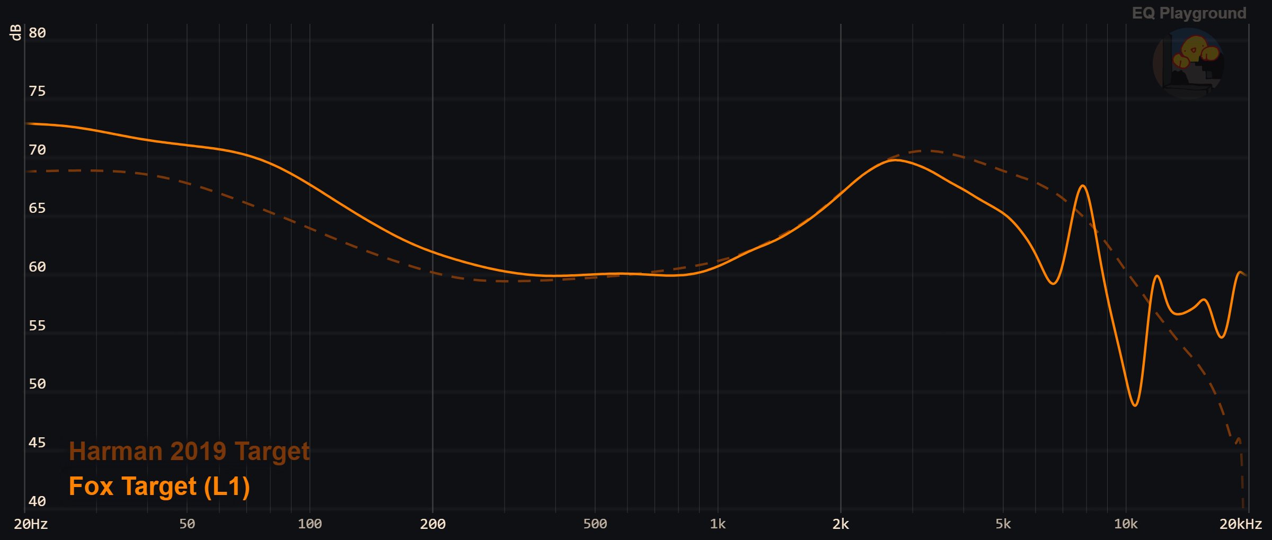Image resolution: width=1272 pixels, height=540 pixels.
Task: Click the 80 dB axis label
Action: point(37,33)
